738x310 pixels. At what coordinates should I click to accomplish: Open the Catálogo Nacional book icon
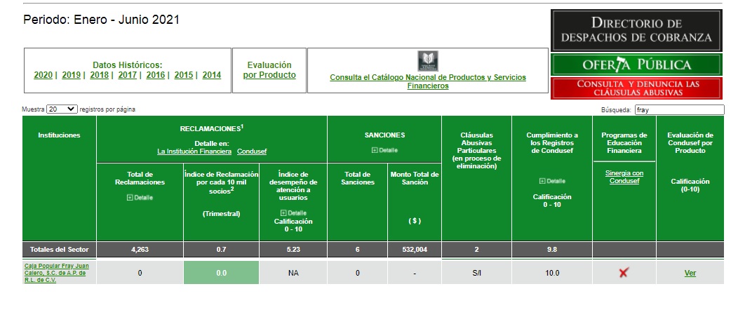click(x=428, y=61)
